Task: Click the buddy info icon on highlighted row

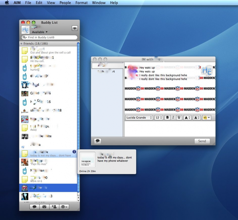Action: tap(74, 152)
